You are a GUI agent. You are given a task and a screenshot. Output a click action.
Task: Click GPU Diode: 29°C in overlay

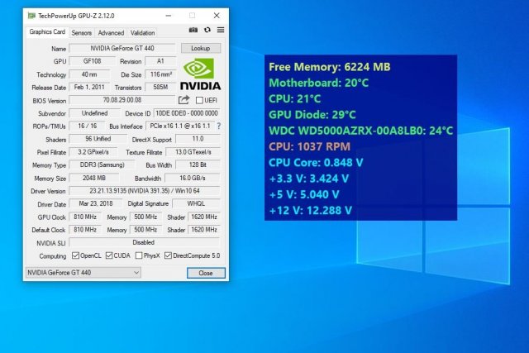[x=312, y=114]
